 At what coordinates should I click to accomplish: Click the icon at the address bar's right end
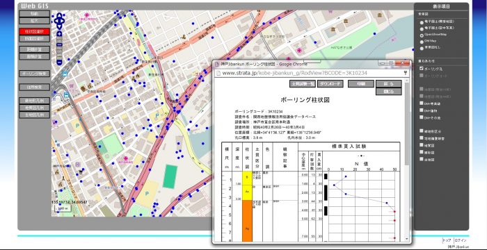[406, 73]
